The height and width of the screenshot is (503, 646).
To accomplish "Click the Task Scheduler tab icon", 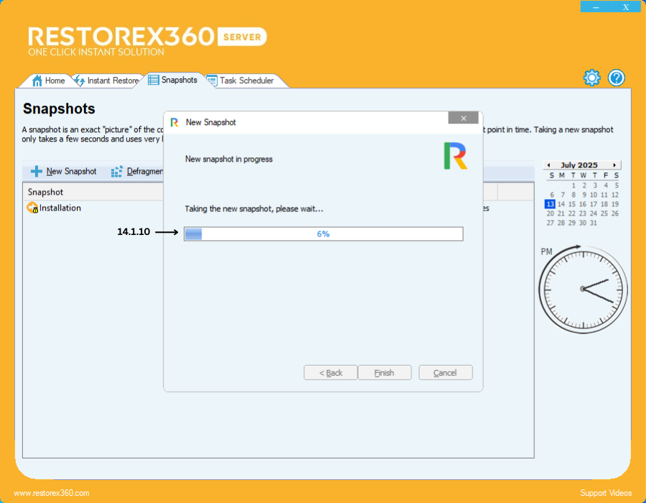I will coord(212,80).
